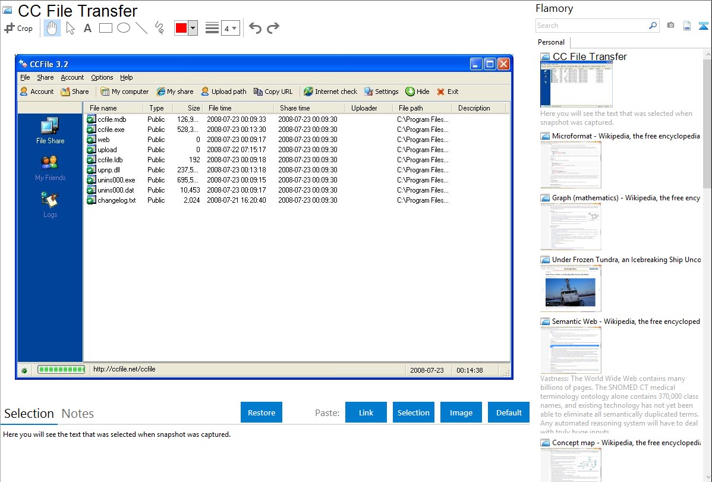Click the red color swatch
This screenshot has height=482, width=712.
pos(181,28)
